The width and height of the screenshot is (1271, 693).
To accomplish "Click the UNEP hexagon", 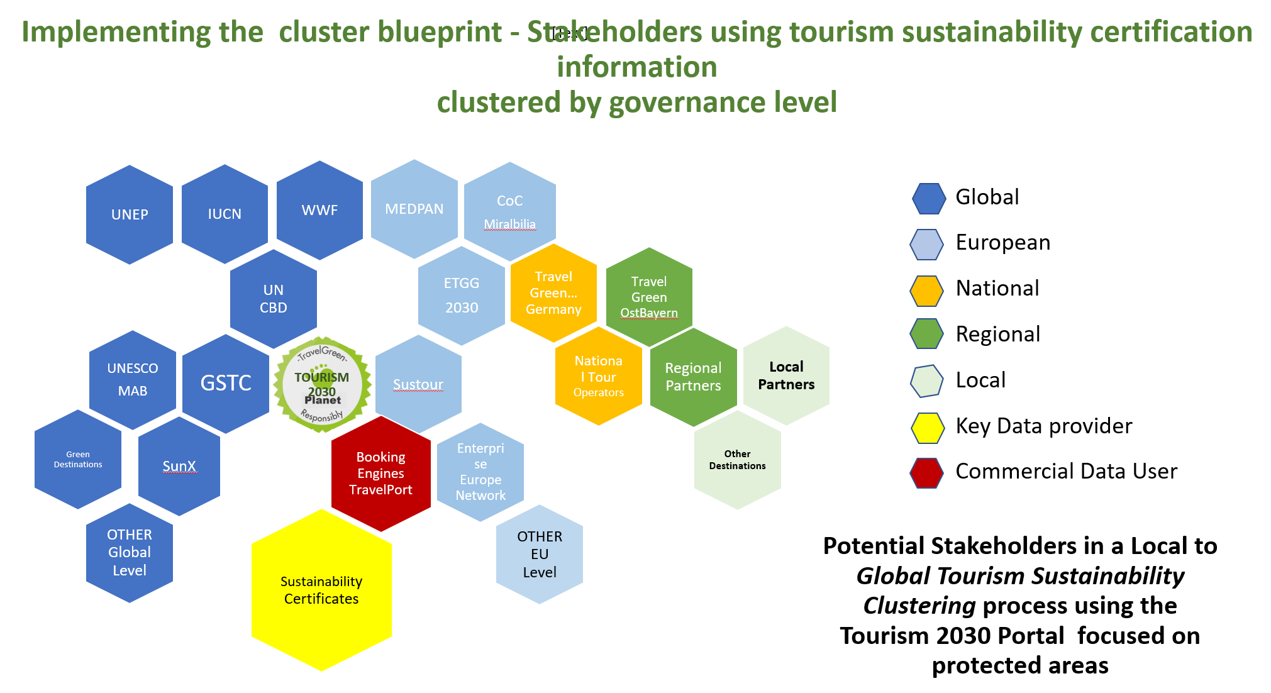I will [130, 214].
